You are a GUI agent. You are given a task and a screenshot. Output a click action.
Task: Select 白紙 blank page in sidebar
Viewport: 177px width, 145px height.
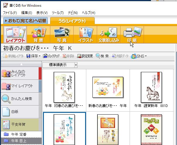click(21, 112)
